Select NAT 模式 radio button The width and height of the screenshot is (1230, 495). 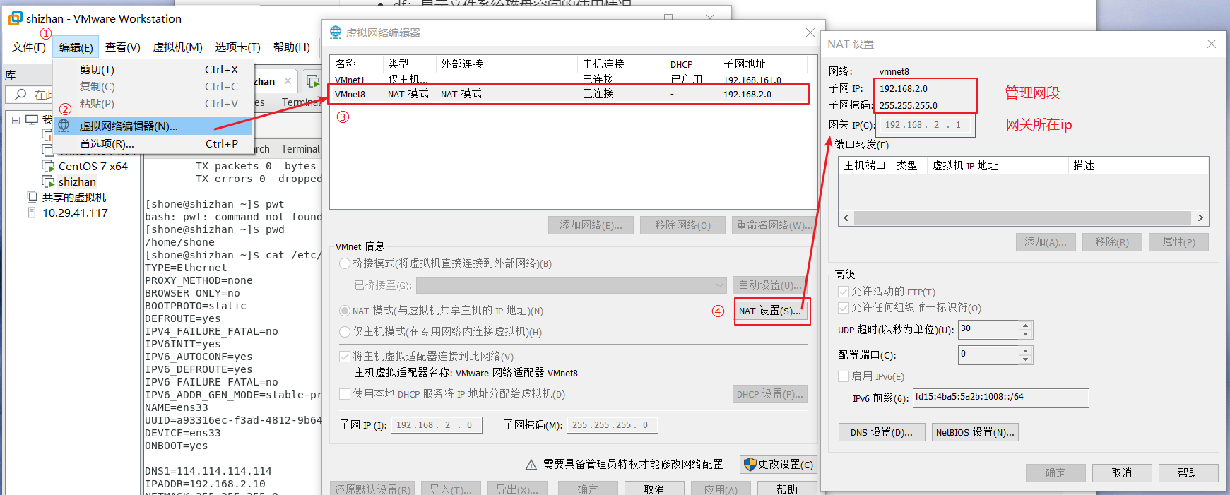(345, 311)
